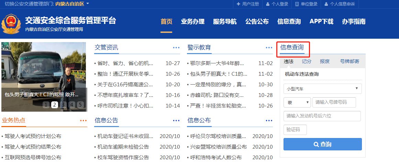399x162 pixels.
Task: Click the police emblem logo
Action: click(11, 24)
